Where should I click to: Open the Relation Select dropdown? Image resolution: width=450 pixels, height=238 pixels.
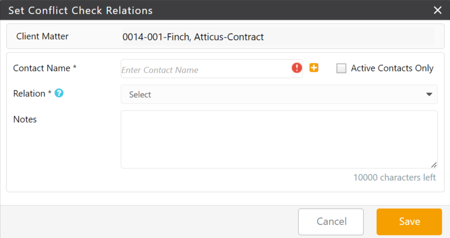(276, 95)
